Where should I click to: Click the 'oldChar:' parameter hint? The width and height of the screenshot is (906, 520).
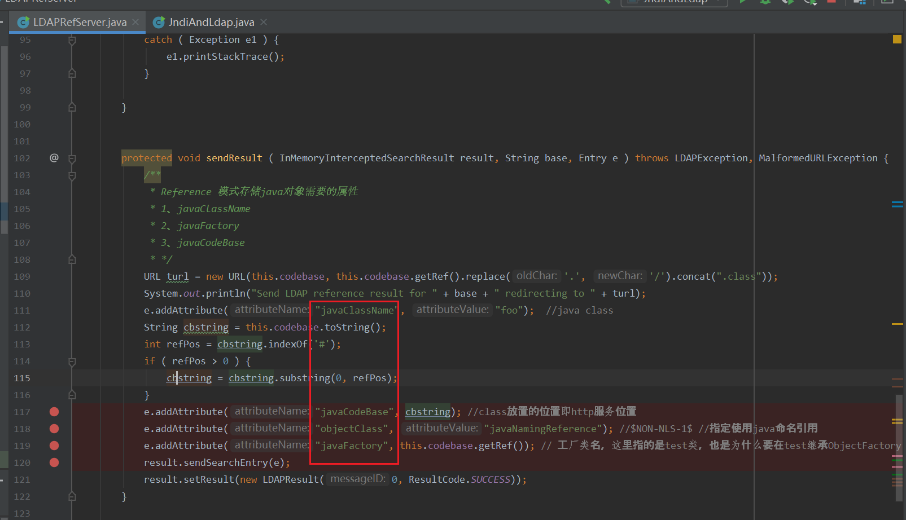pos(537,276)
